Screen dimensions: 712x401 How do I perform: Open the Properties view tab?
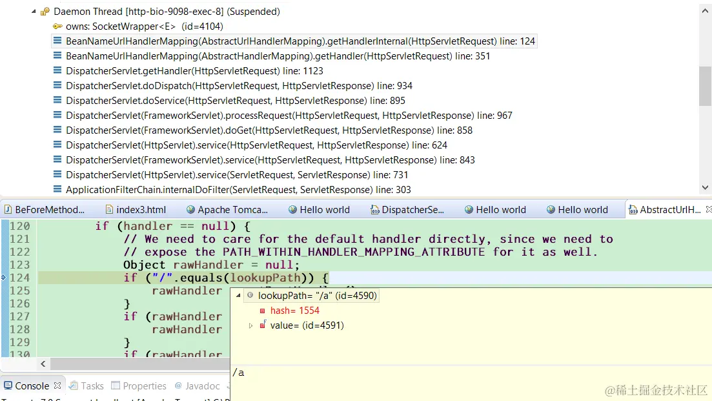pyautogui.click(x=139, y=386)
